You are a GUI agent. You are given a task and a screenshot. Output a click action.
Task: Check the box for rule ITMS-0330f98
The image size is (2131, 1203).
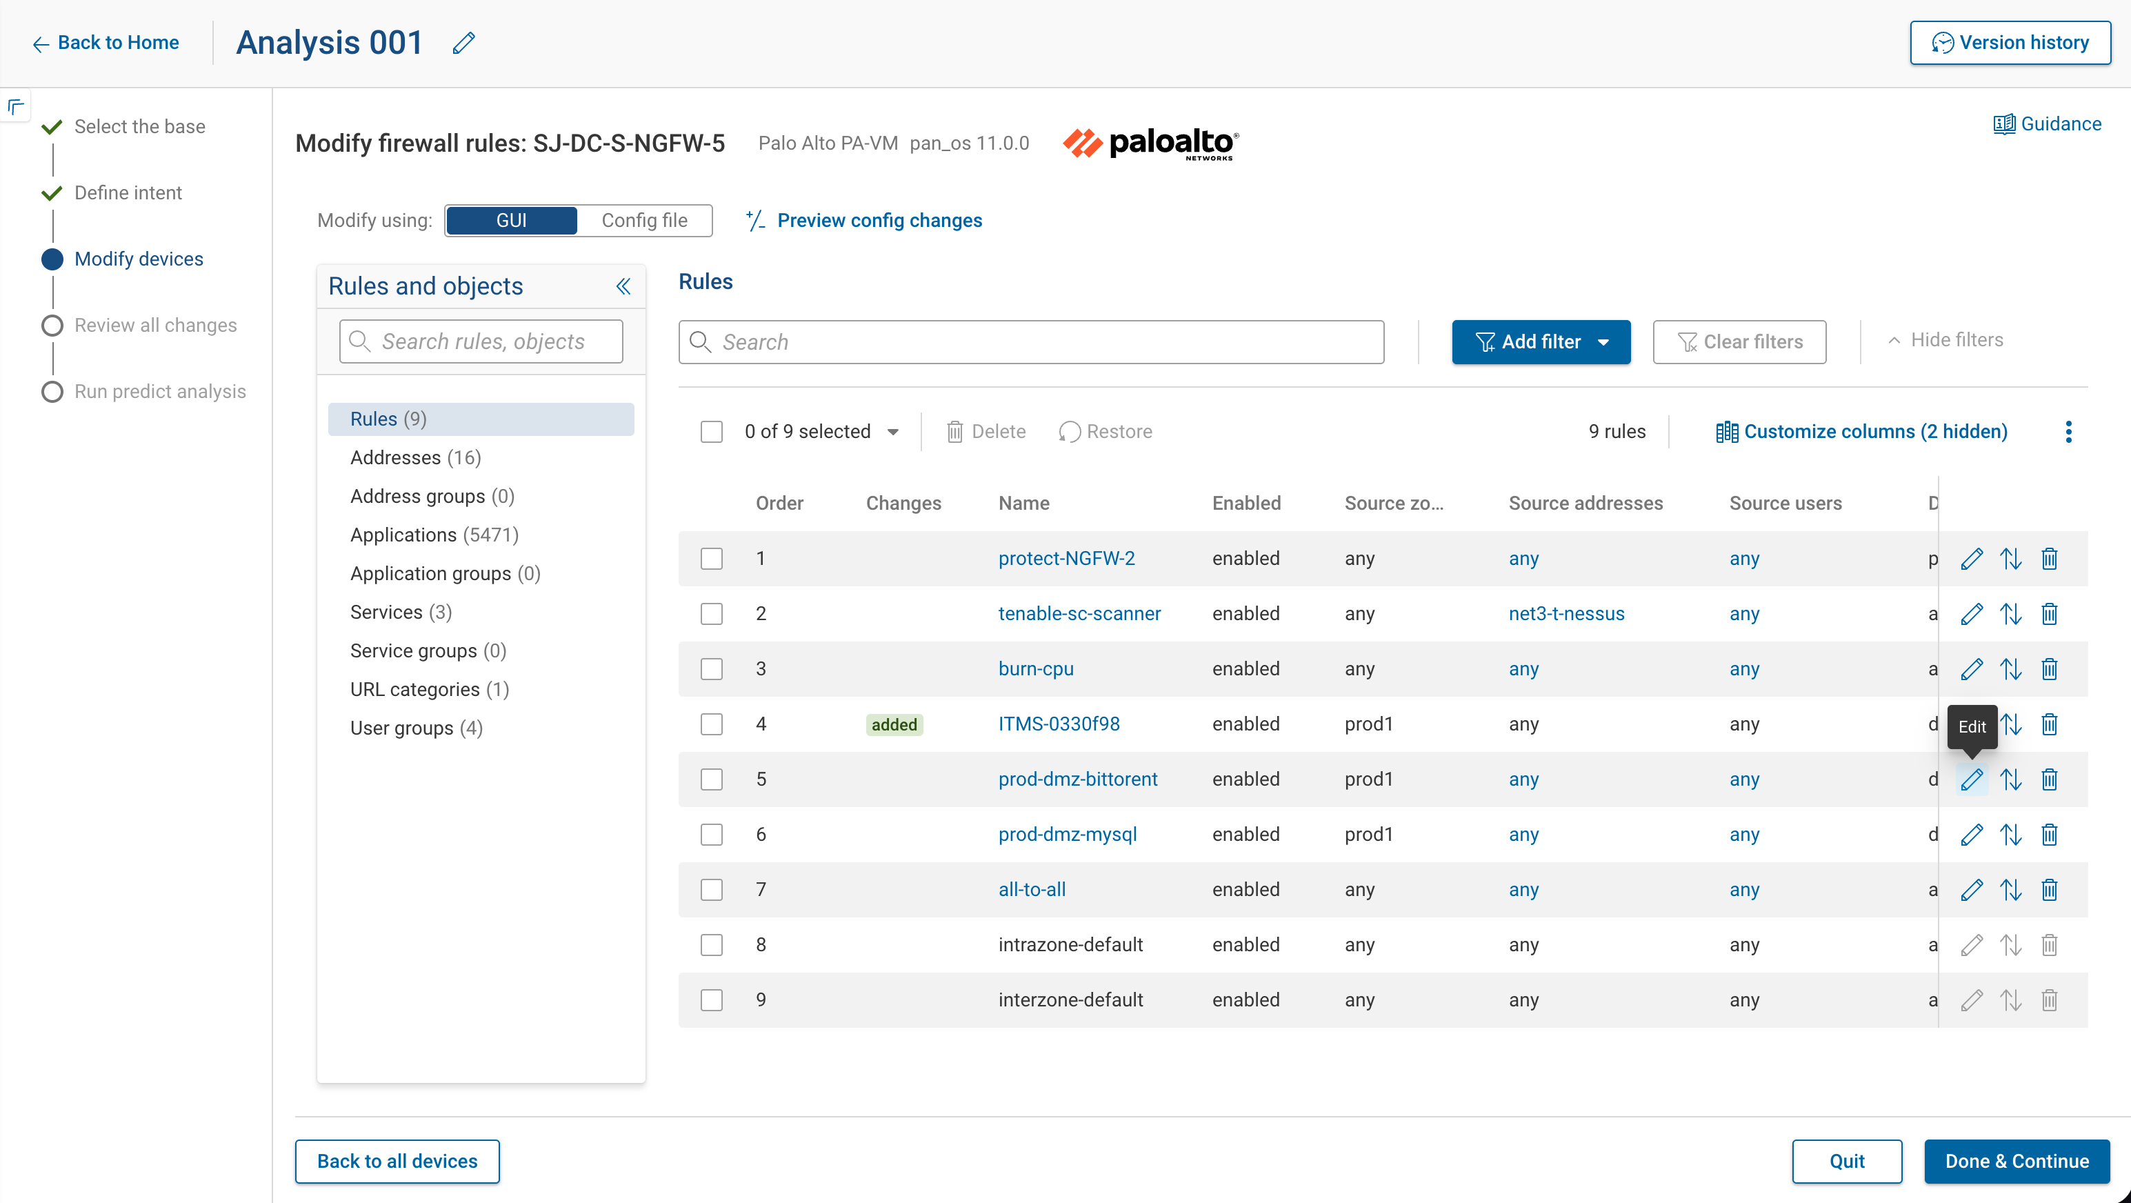pos(712,724)
